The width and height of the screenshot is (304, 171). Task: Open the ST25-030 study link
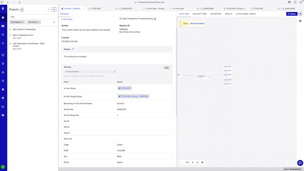(124, 88)
